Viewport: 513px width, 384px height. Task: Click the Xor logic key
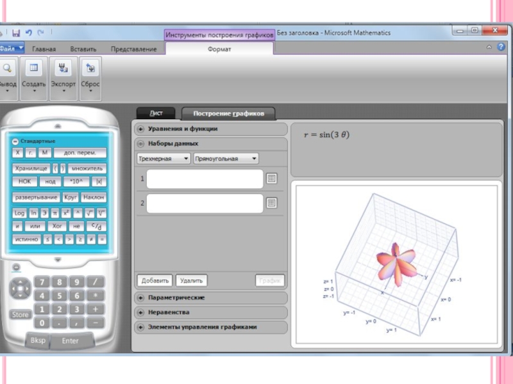pyautogui.click(x=57, y=226)
